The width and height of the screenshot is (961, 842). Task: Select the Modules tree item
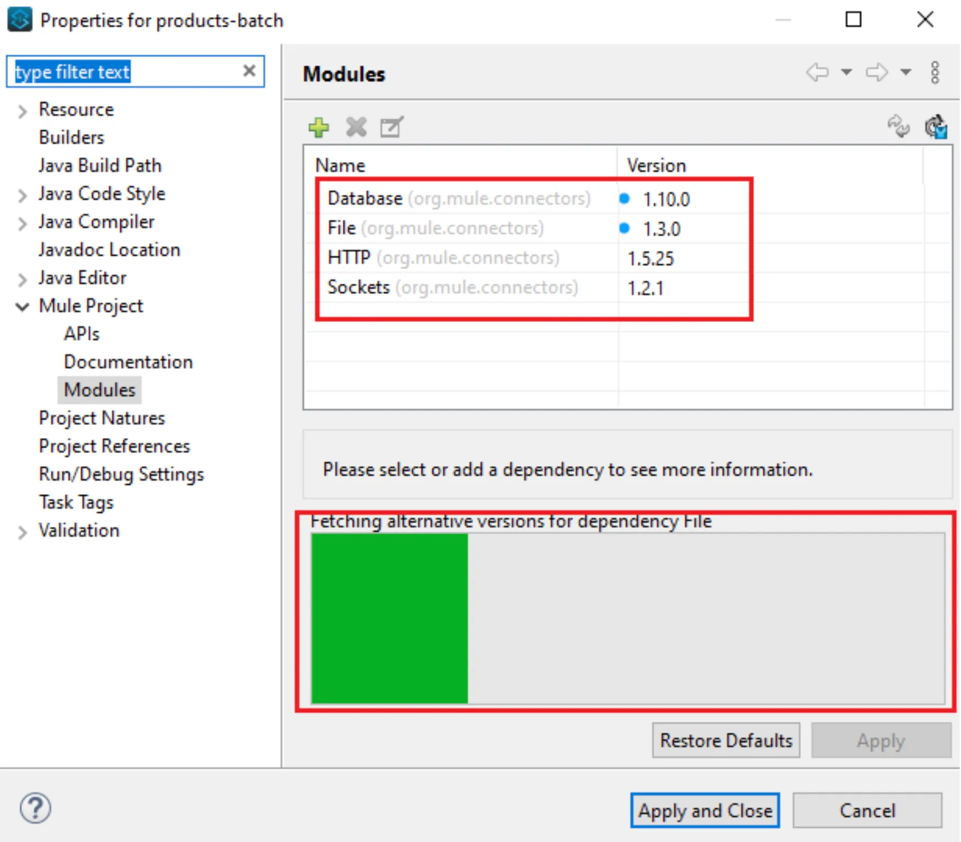100,390
